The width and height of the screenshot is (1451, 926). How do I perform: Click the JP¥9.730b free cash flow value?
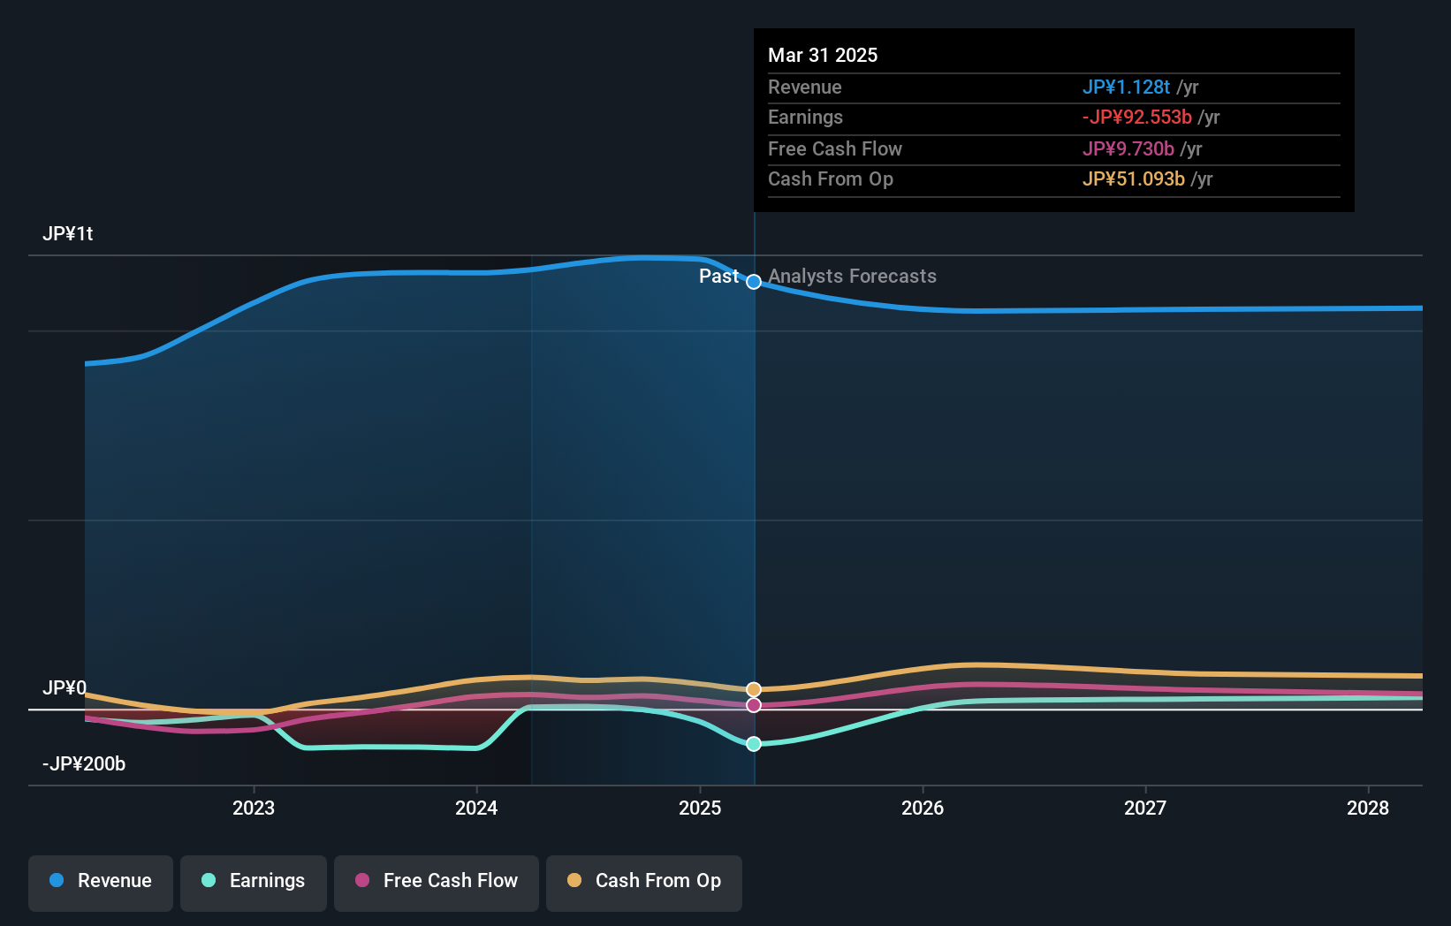point(1128,148)
